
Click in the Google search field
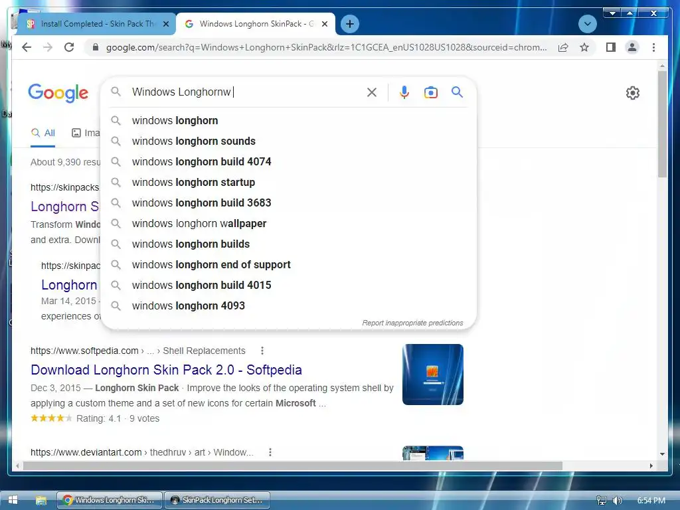tap(247, 92)
